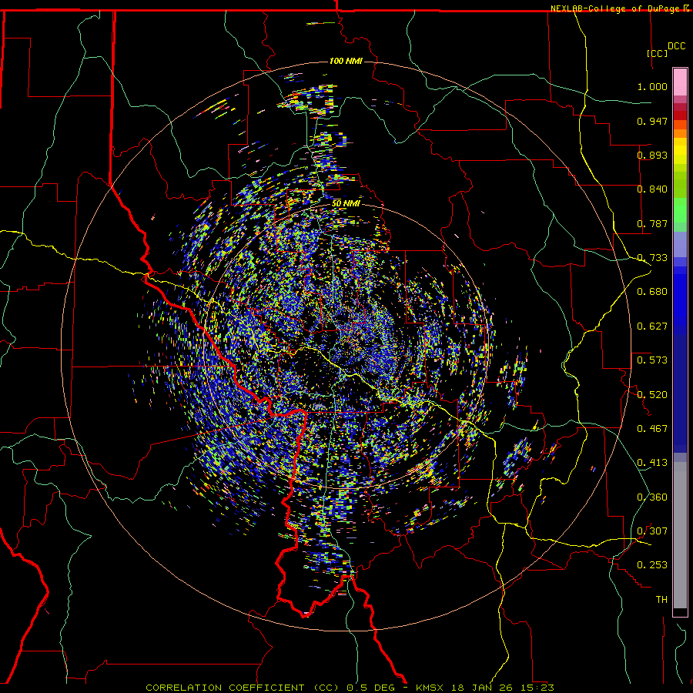Click the CORRELATION COEFFICIENT caption words
The height and width of the screenshot is (693, 693).
click(226, 688)
